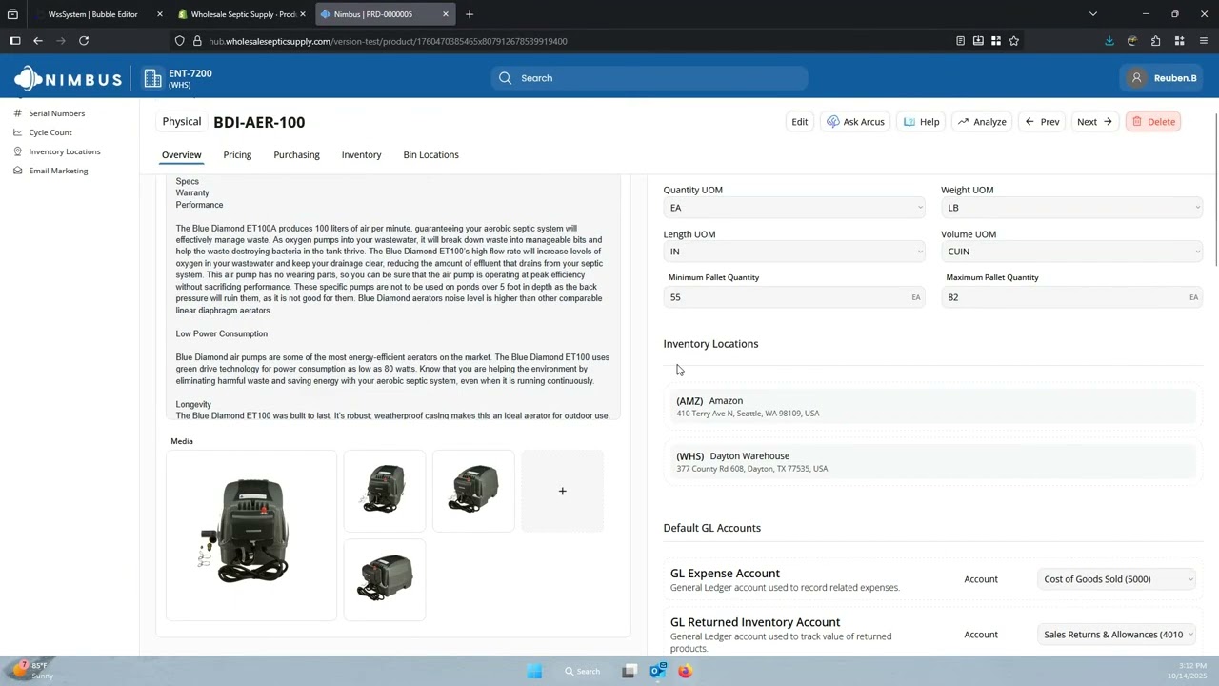Close the Nimbus PRD-0000005 browser tab
Viewport: 1219px width, 686px height.
pos(445,14)
